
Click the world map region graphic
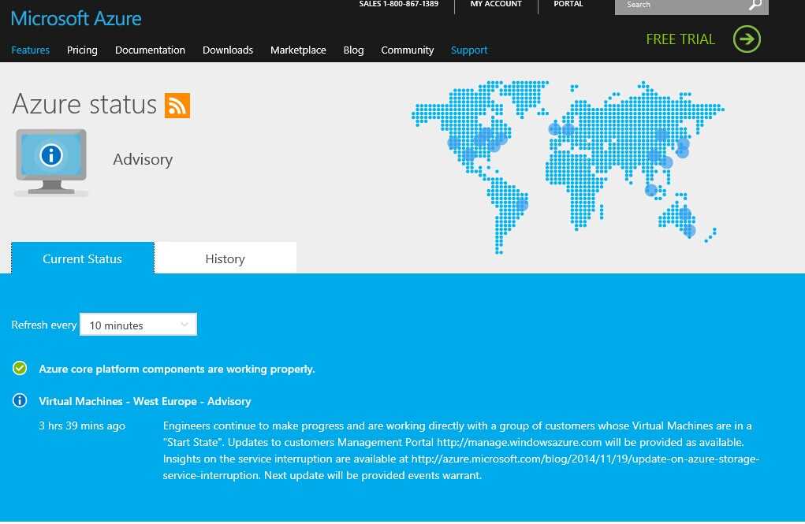[x=568, y=167]
